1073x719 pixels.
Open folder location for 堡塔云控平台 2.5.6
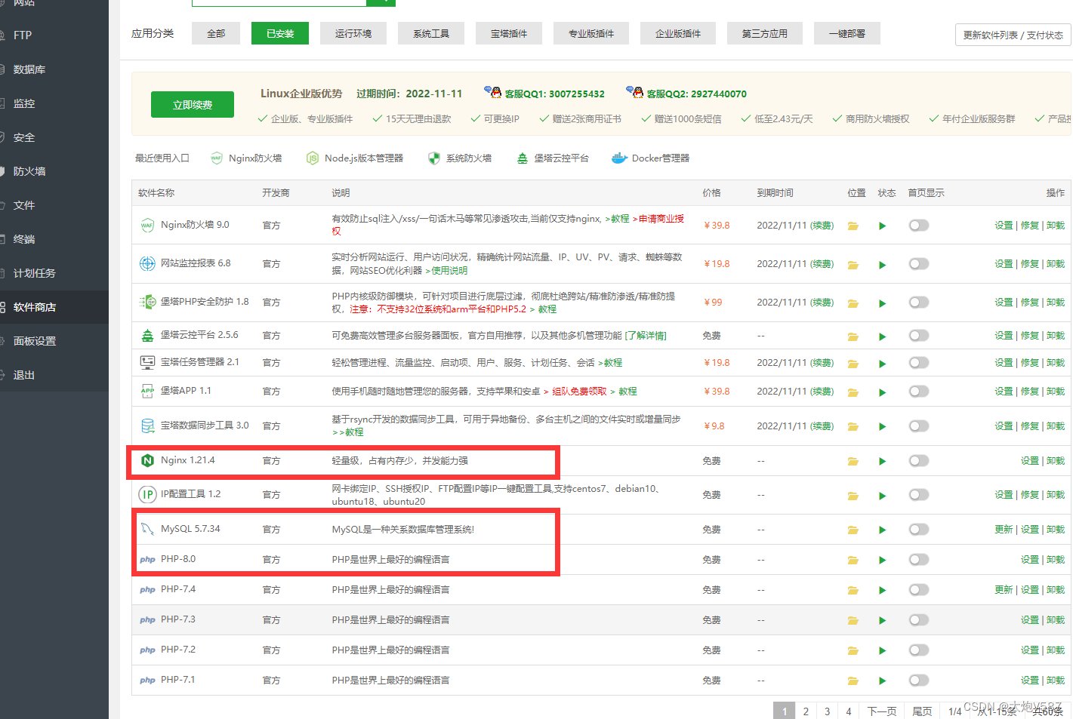pyautogui.click(x=853, y=336)
